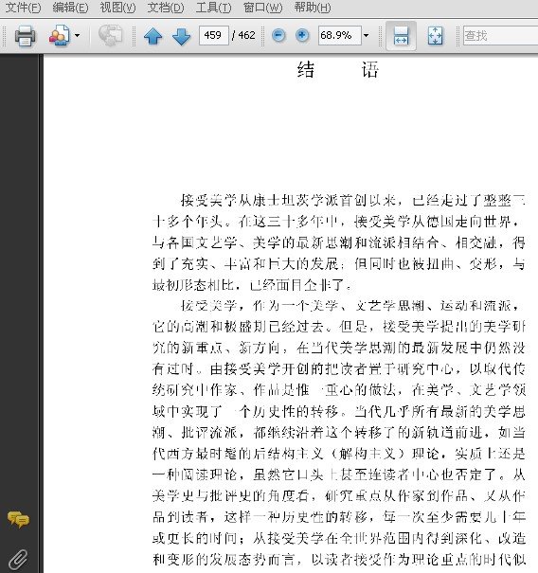Click the 68.9% zoom combo box

coord(339,35)
